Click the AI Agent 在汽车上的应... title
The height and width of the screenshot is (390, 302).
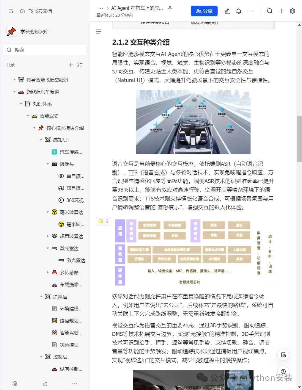pyautogui.click(x=137, y=8)
